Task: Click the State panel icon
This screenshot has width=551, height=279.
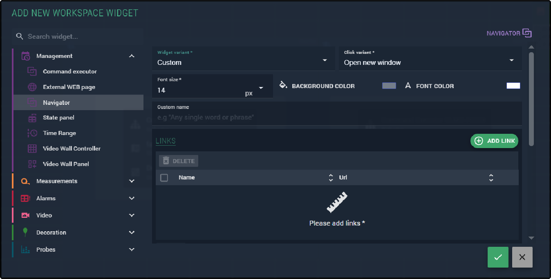Action: coord(32,118)
